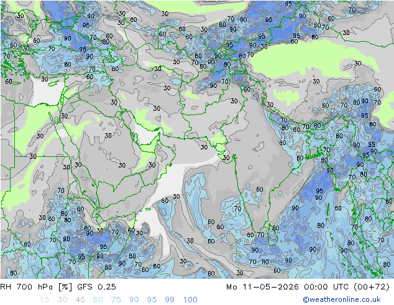Viewport: 394px width, 305px height.
Task: Select the legend value 30 in color scale
Action: [x=62, y=299]
